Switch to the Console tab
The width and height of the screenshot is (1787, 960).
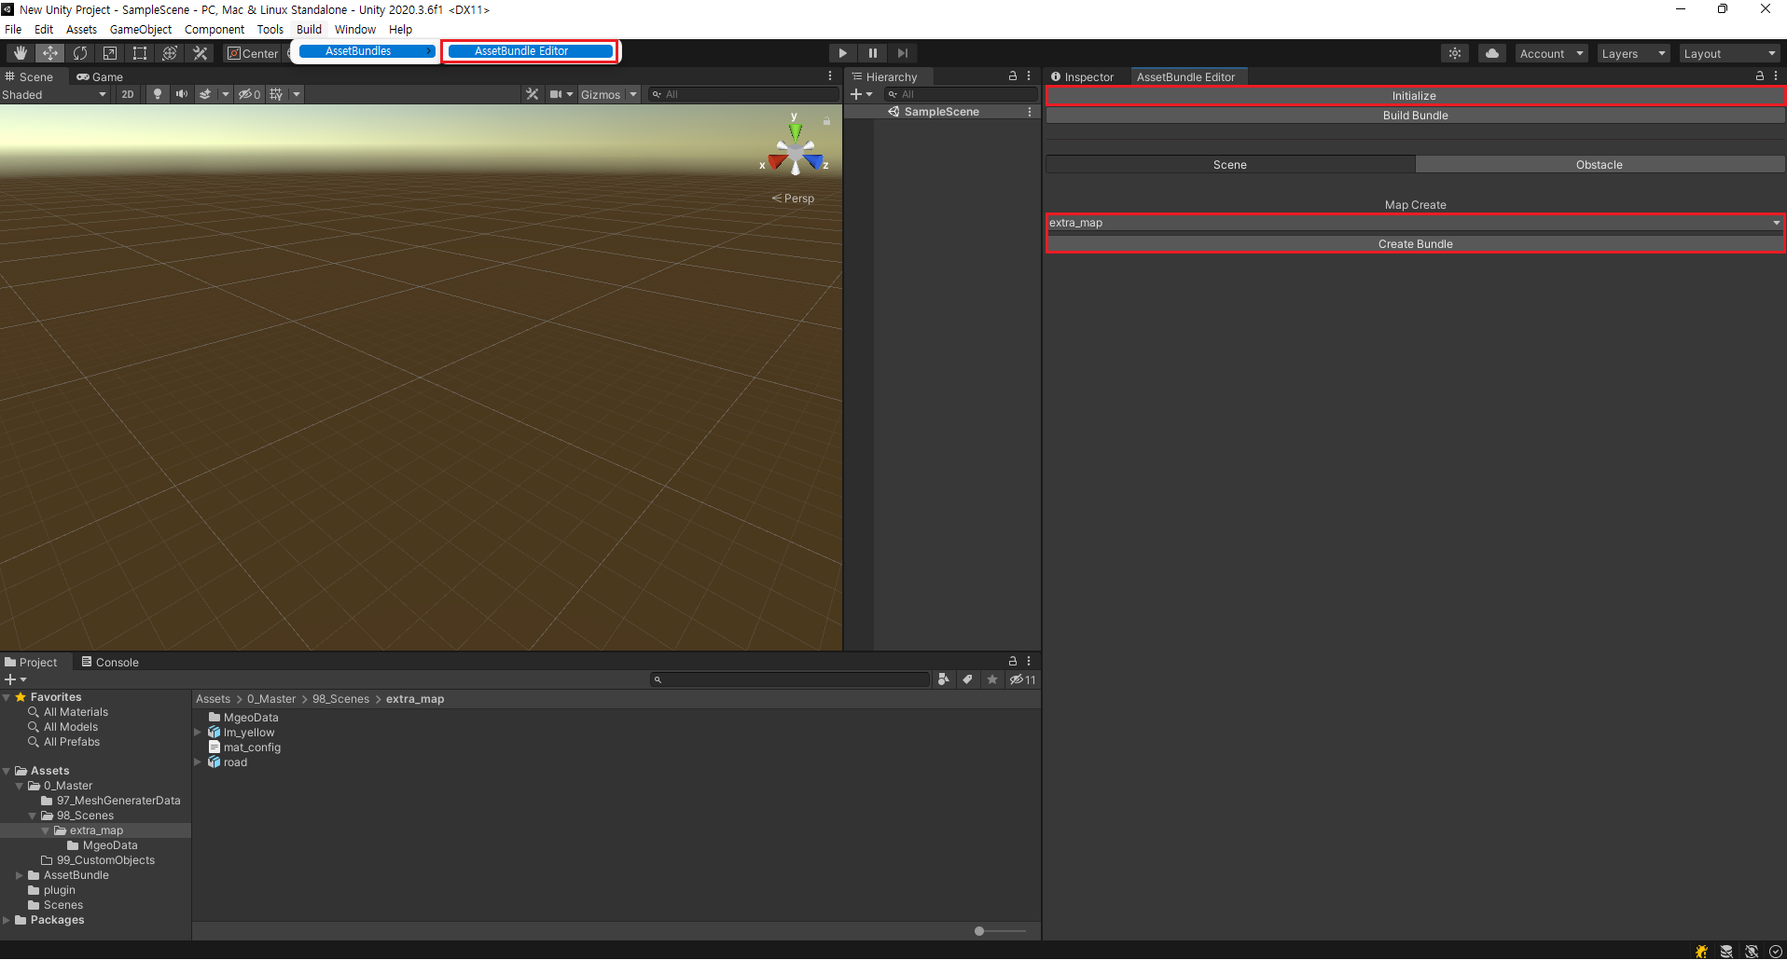pyautogui.click(x=110, y=662)
